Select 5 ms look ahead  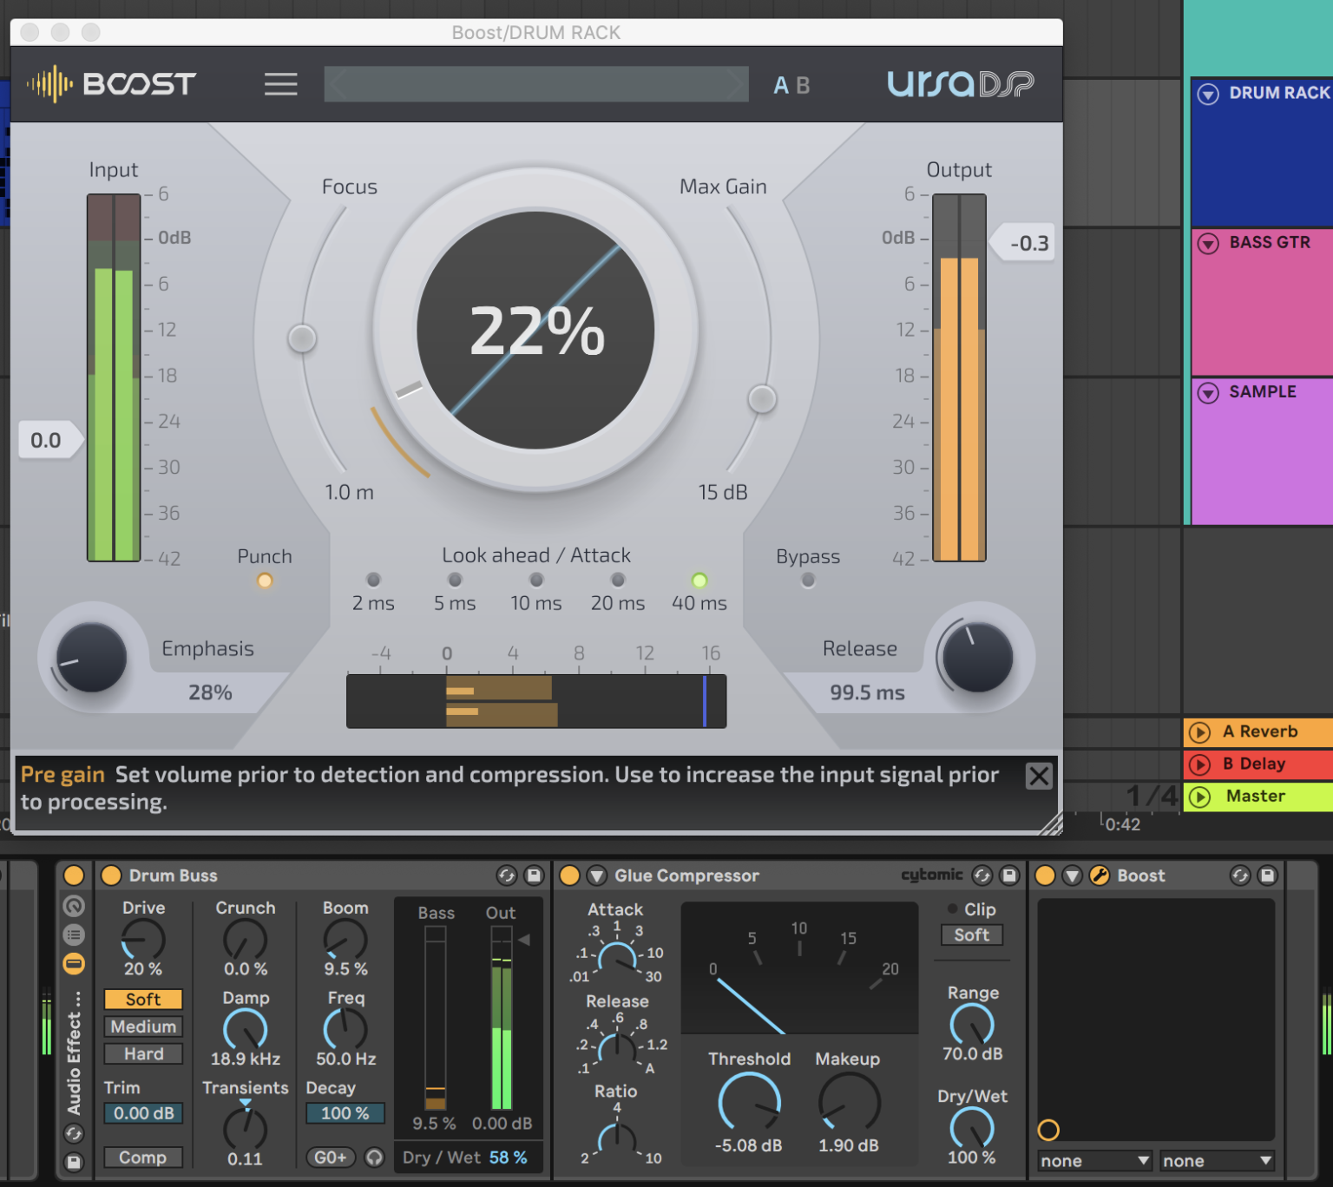(x=455, y=580)
